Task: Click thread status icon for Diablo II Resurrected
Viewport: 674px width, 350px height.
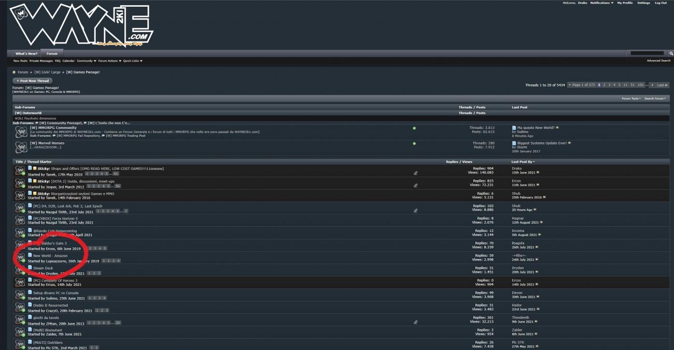Action: pos(21,308)
